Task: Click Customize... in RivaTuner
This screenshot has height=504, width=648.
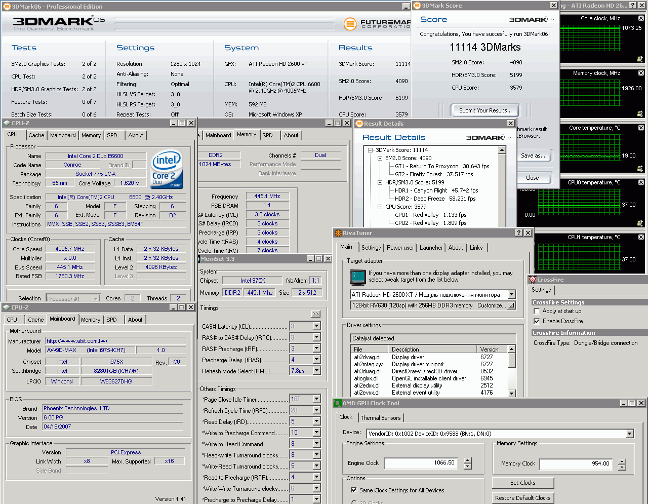Action: pyautogui.click(x=492, y=305)
